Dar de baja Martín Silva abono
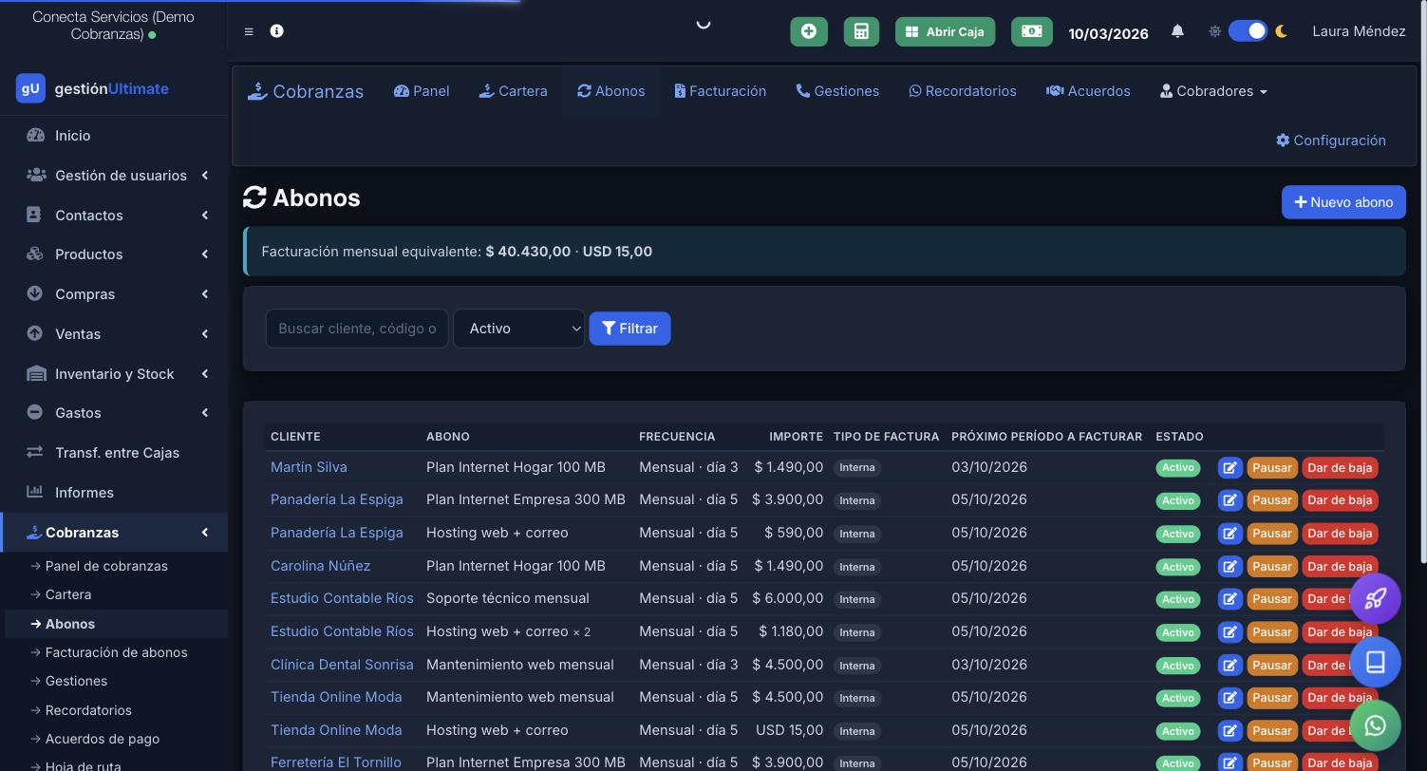The width and height of the screenshot is (1427, 771). pos(1340,467)
